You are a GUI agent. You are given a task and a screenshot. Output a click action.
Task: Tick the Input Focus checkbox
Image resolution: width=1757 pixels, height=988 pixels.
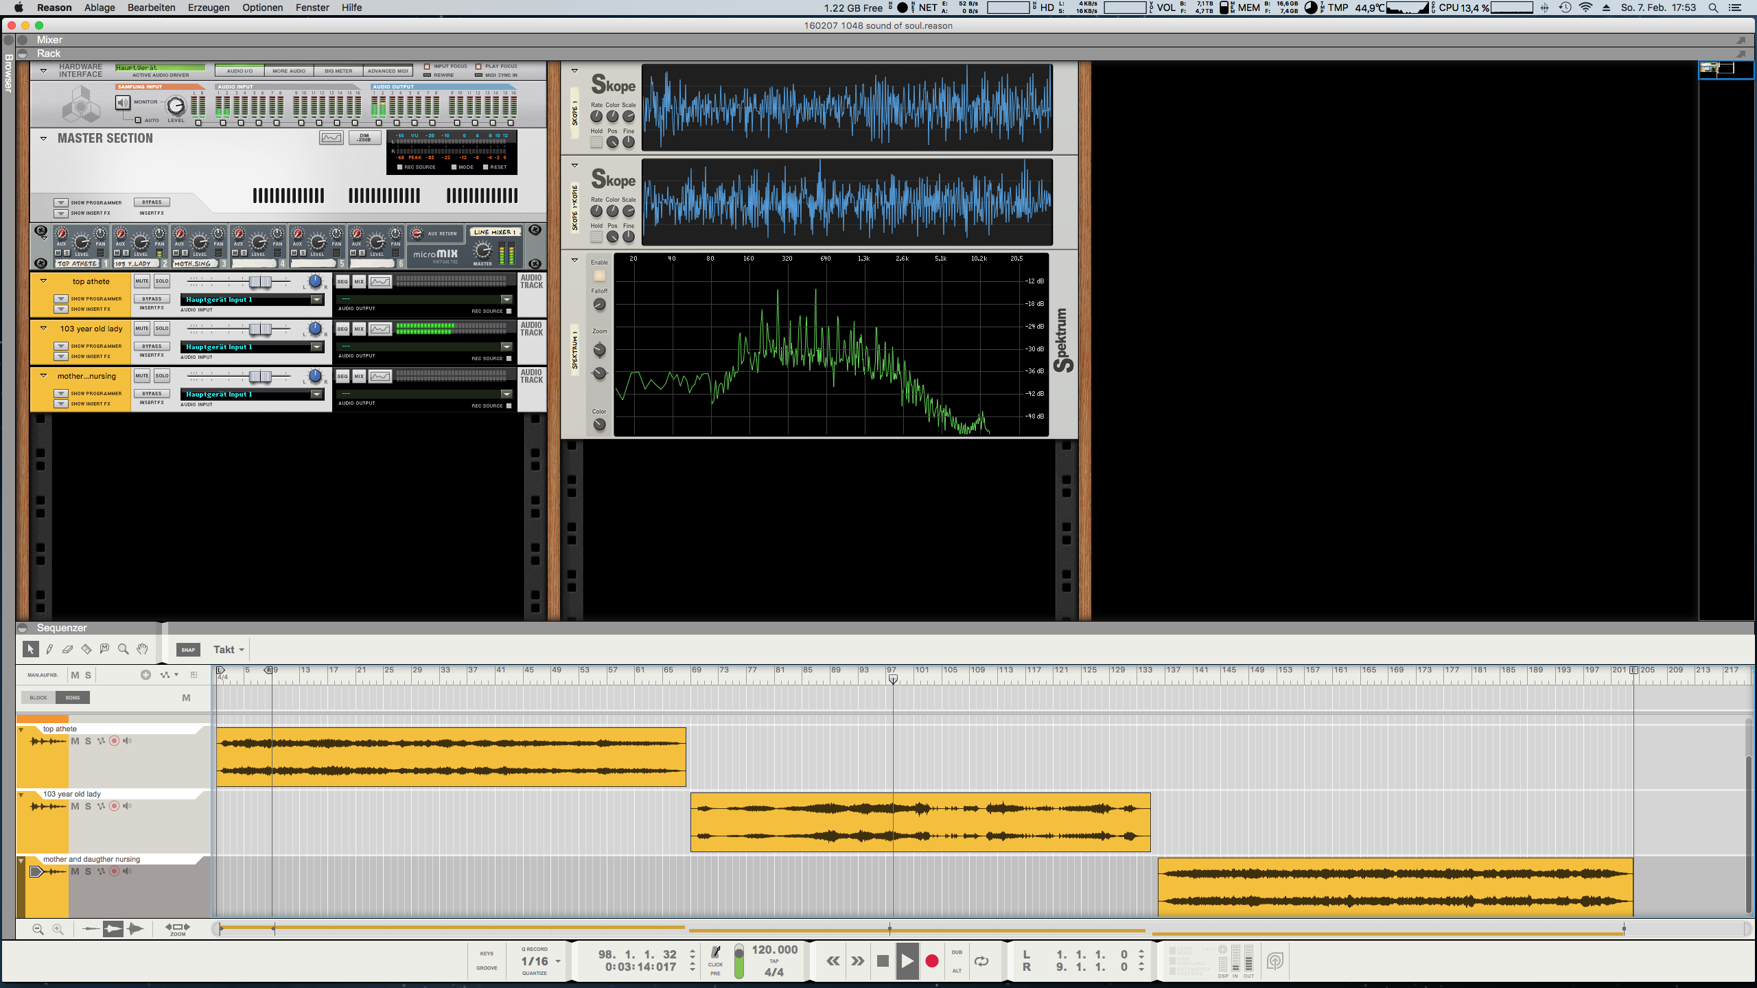click(427, 67)
